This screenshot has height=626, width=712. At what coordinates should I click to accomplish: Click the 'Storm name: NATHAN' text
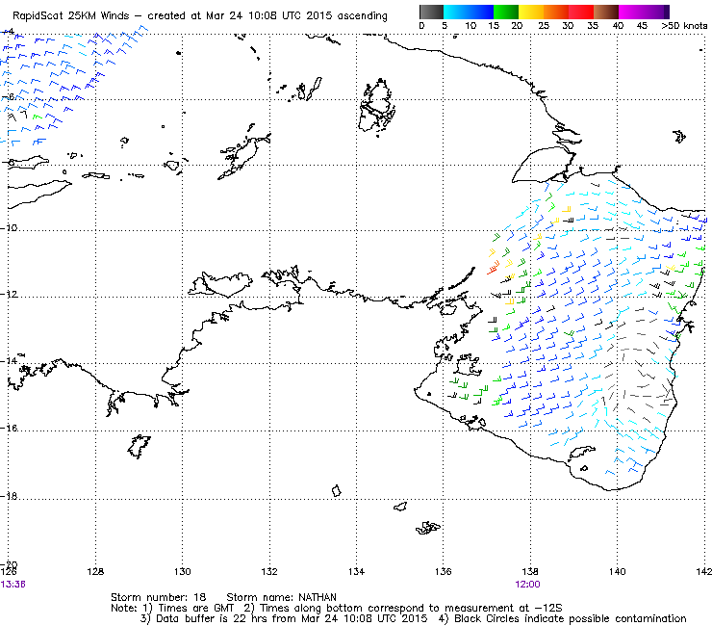point(282,597)
